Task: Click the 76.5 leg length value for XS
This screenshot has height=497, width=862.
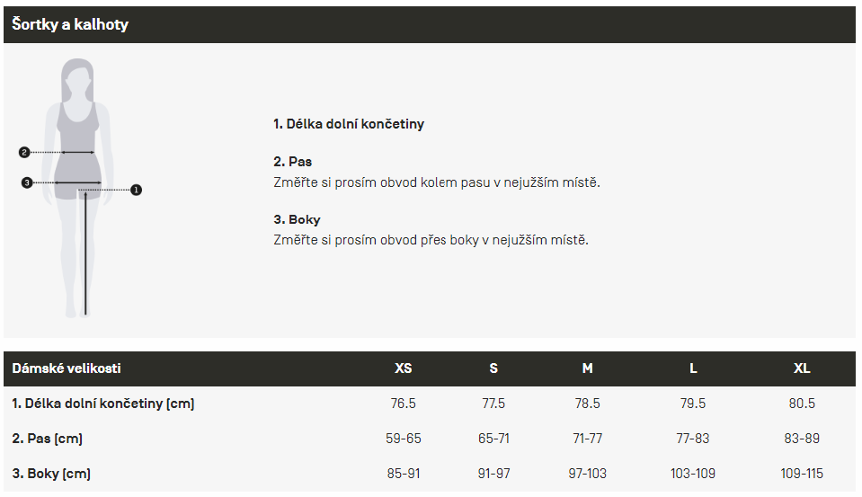Action: pyautogui.click(x=404, y=404)
